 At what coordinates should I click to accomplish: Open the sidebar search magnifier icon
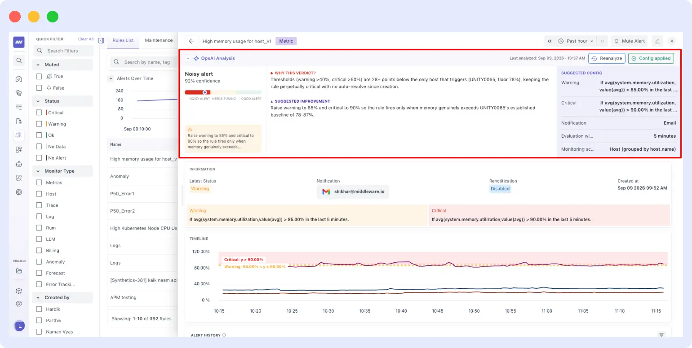pos(19,60)
